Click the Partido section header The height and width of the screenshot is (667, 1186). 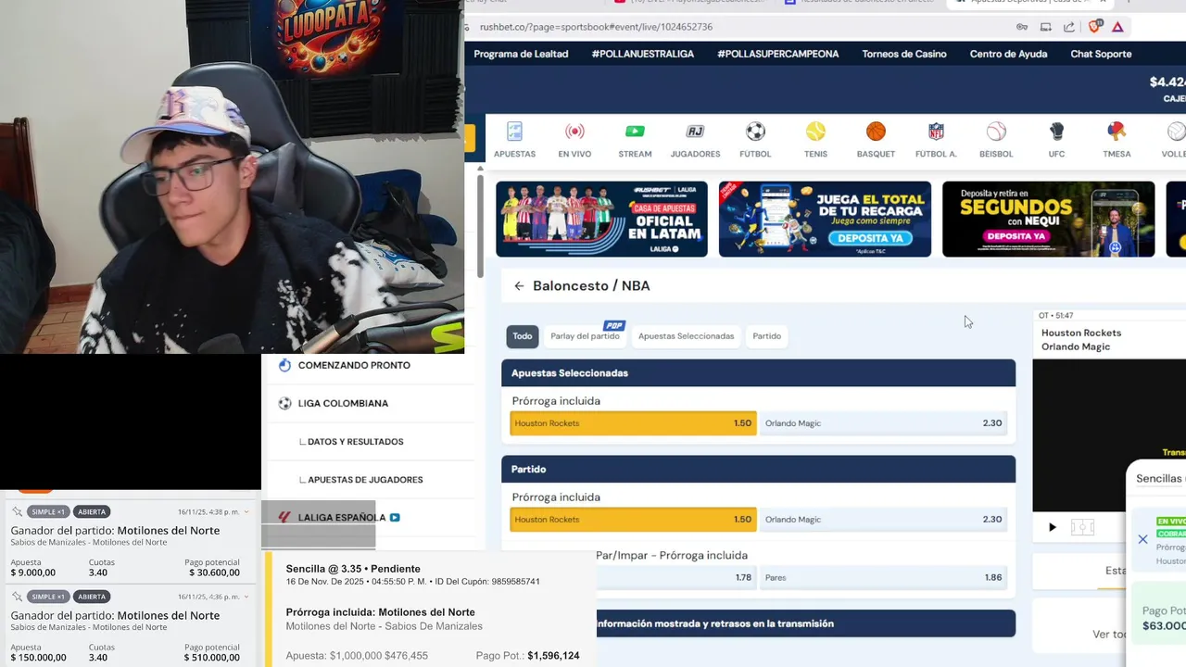pyautogui.click(x=758, y=470)
